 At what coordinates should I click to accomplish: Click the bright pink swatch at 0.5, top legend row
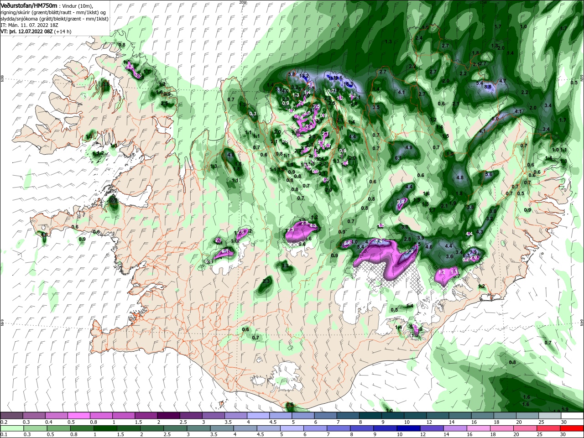pyautogui.click(x=78, y=416)
